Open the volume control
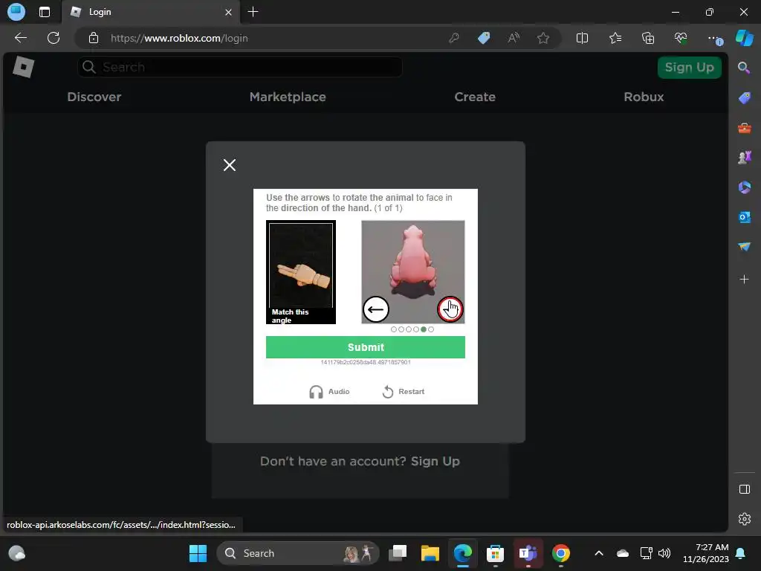The image size is (761, 571). (664, 553)
